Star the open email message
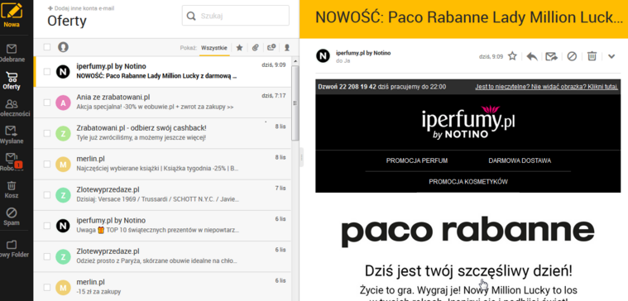The image size is (628, 301). (x=512, y=56)
